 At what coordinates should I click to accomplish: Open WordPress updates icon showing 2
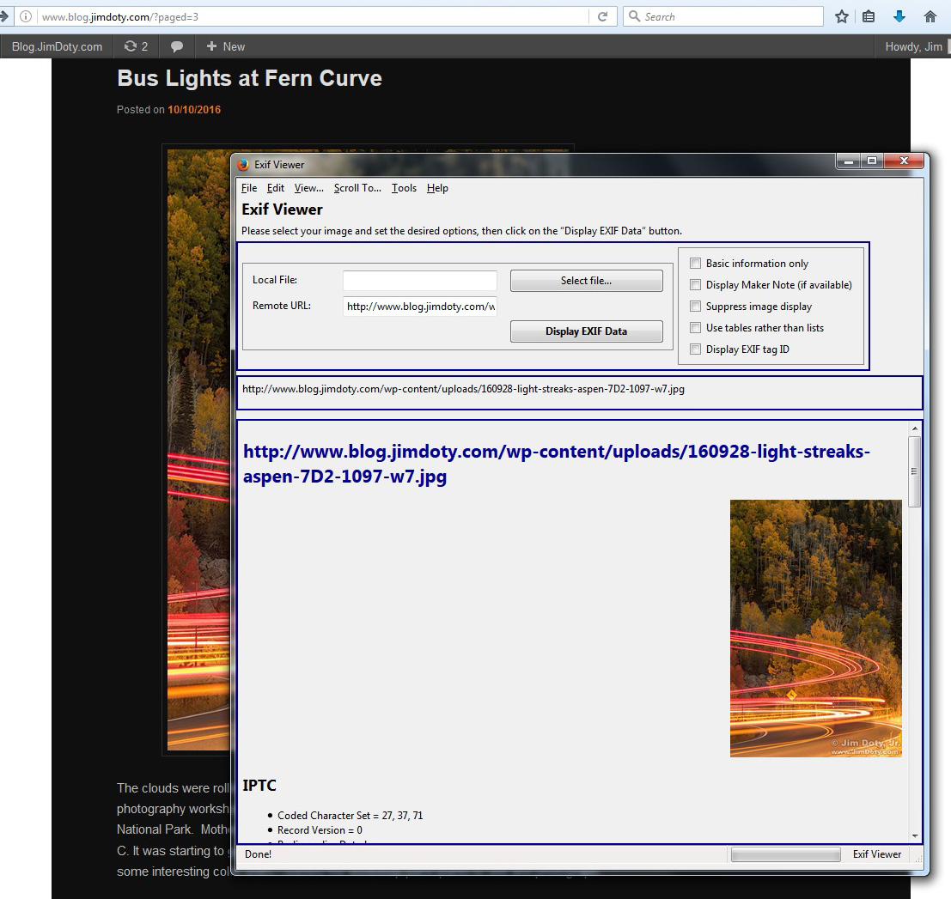(x=136, y=46)
